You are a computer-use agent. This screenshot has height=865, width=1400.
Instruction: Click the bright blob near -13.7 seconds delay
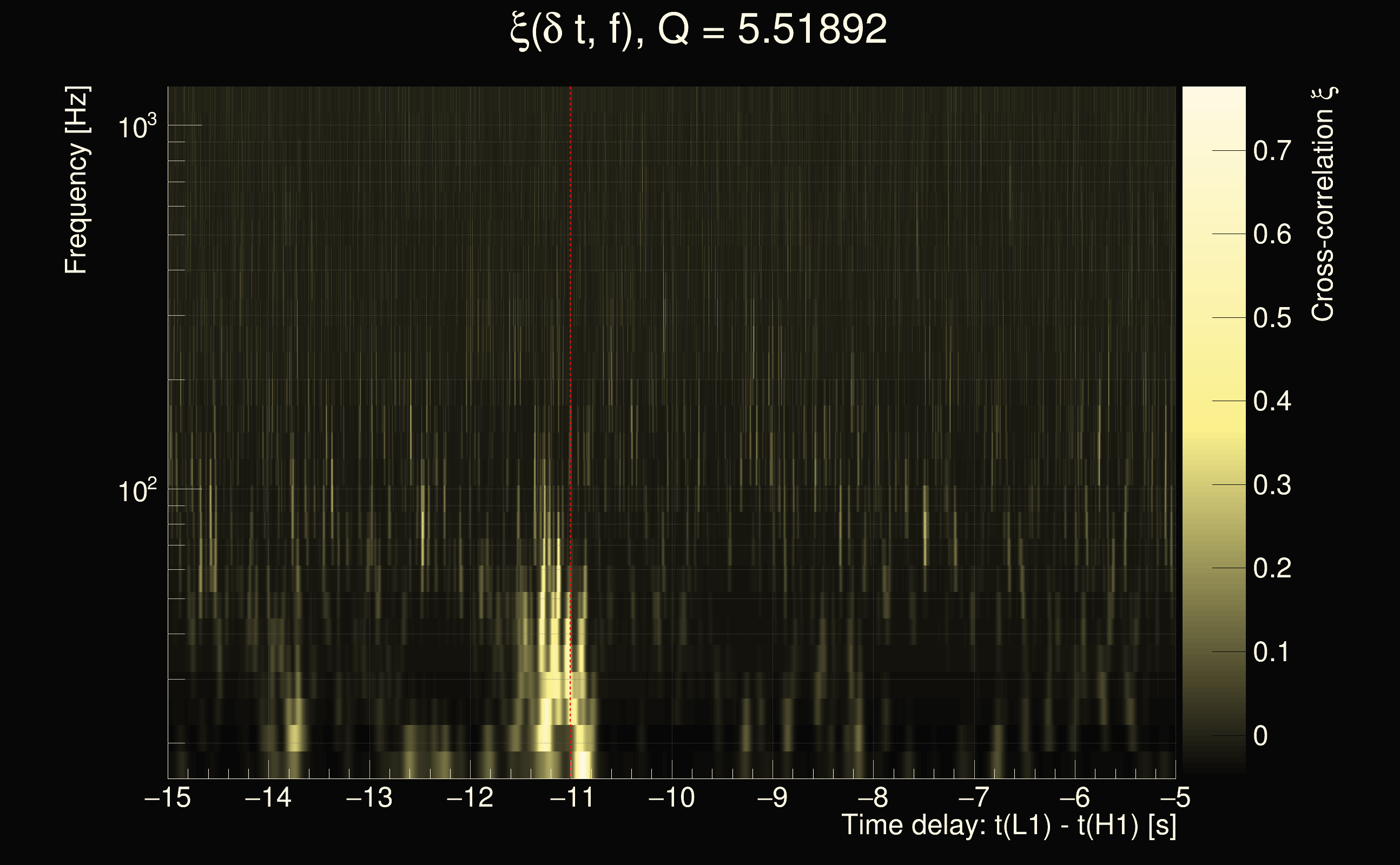point(295,737)
